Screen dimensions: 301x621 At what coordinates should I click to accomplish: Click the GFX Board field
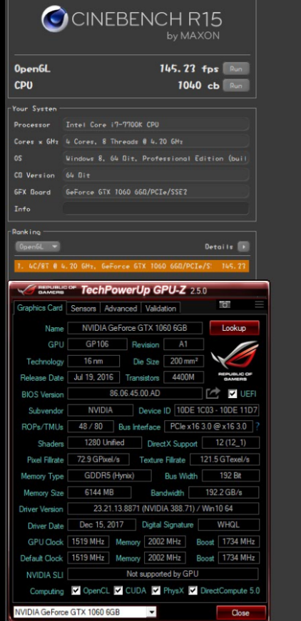(x=155, y=192)
